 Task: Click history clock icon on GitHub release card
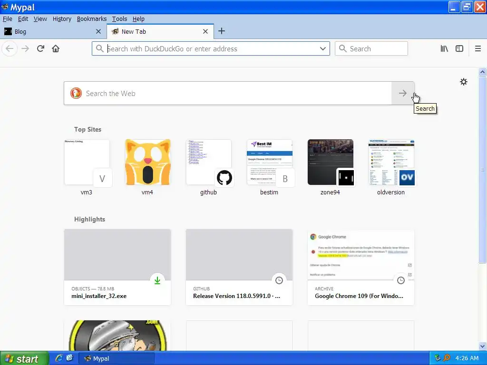tap(279, 280)
